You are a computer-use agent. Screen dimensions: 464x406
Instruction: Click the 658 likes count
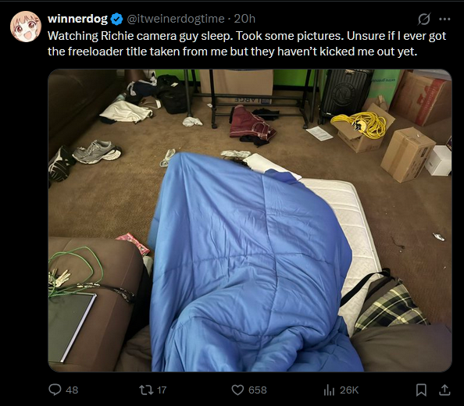(258, 390)
